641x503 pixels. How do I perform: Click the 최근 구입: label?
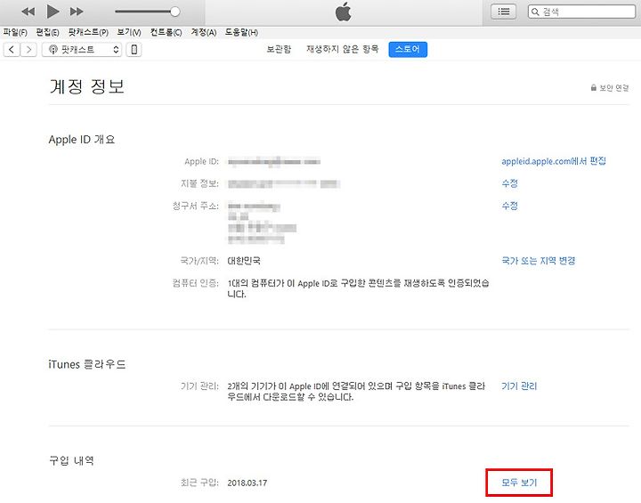click(x=199, y=483)
